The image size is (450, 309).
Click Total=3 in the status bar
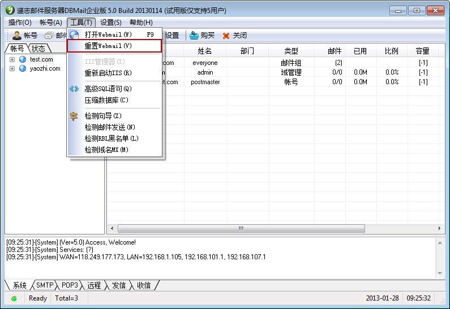(x=66, y=298)
